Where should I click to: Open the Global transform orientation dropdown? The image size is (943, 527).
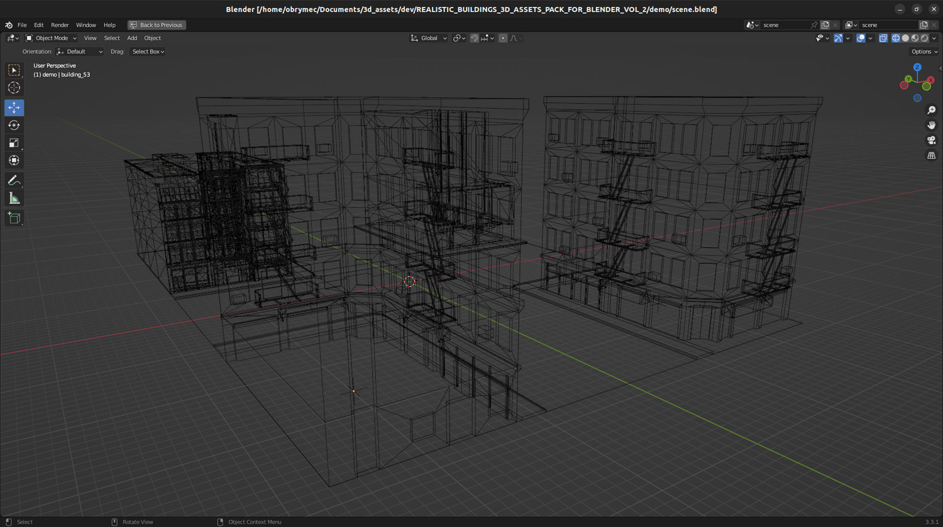(x=429, y=38)
